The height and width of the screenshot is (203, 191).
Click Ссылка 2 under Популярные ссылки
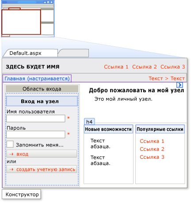pyautogui.click(x=152, y=149)
